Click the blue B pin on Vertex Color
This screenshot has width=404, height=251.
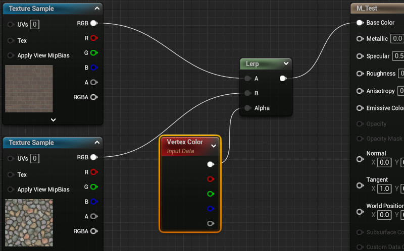pos(210,208)
